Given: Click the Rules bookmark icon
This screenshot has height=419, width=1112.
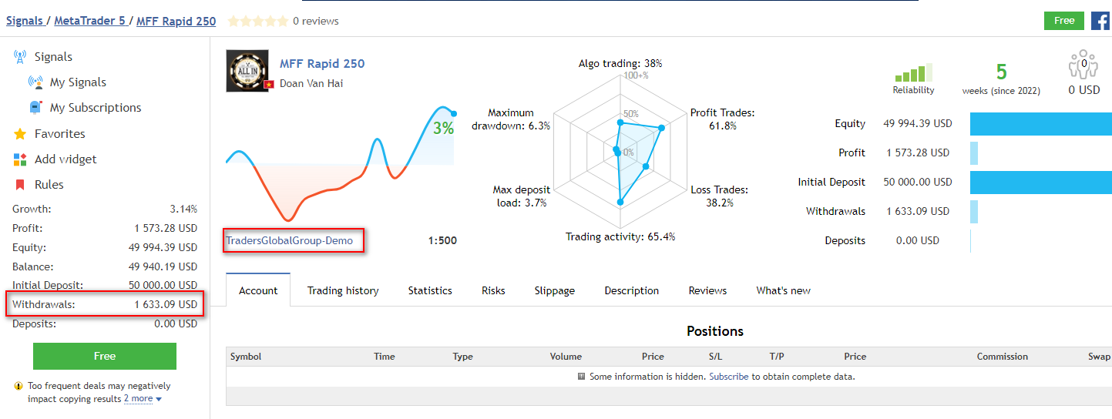Looking at the screenshot, I should [x=20, y=185].
